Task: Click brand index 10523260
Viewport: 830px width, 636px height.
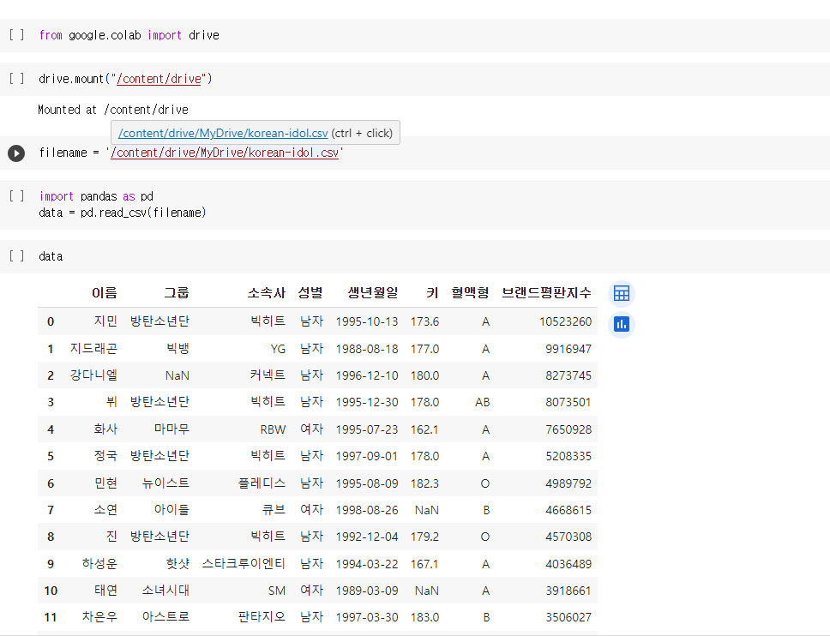Action: [565, 321]
